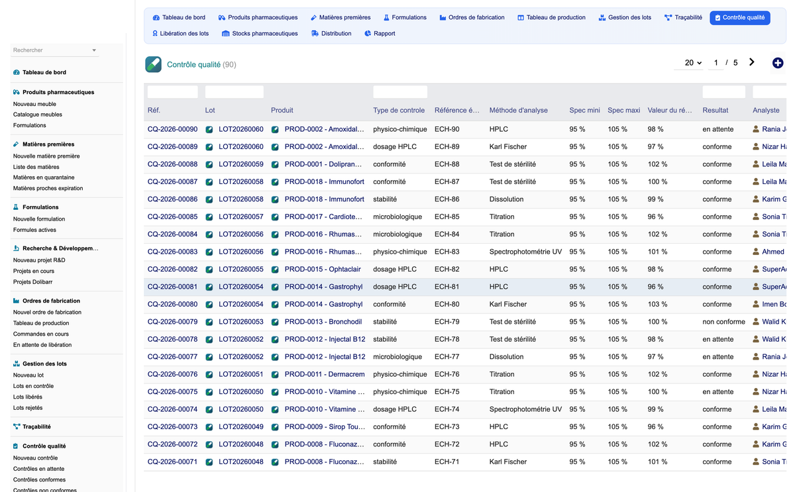Screen dimensions: 795x492
Task: Open Traçabilité top tab
Action: [683, 18]
